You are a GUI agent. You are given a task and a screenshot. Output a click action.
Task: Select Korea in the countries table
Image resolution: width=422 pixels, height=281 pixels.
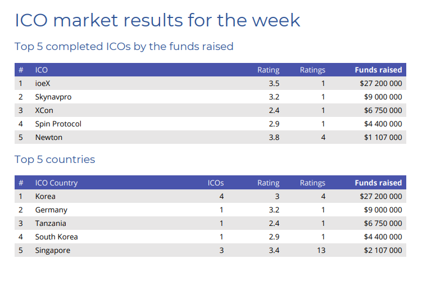tap(45, 197)
